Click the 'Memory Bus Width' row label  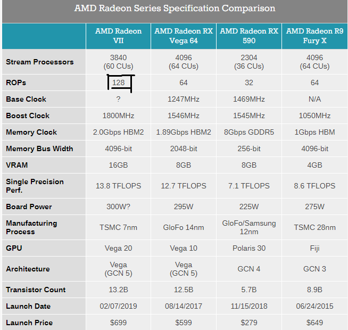tap(39, 148)
